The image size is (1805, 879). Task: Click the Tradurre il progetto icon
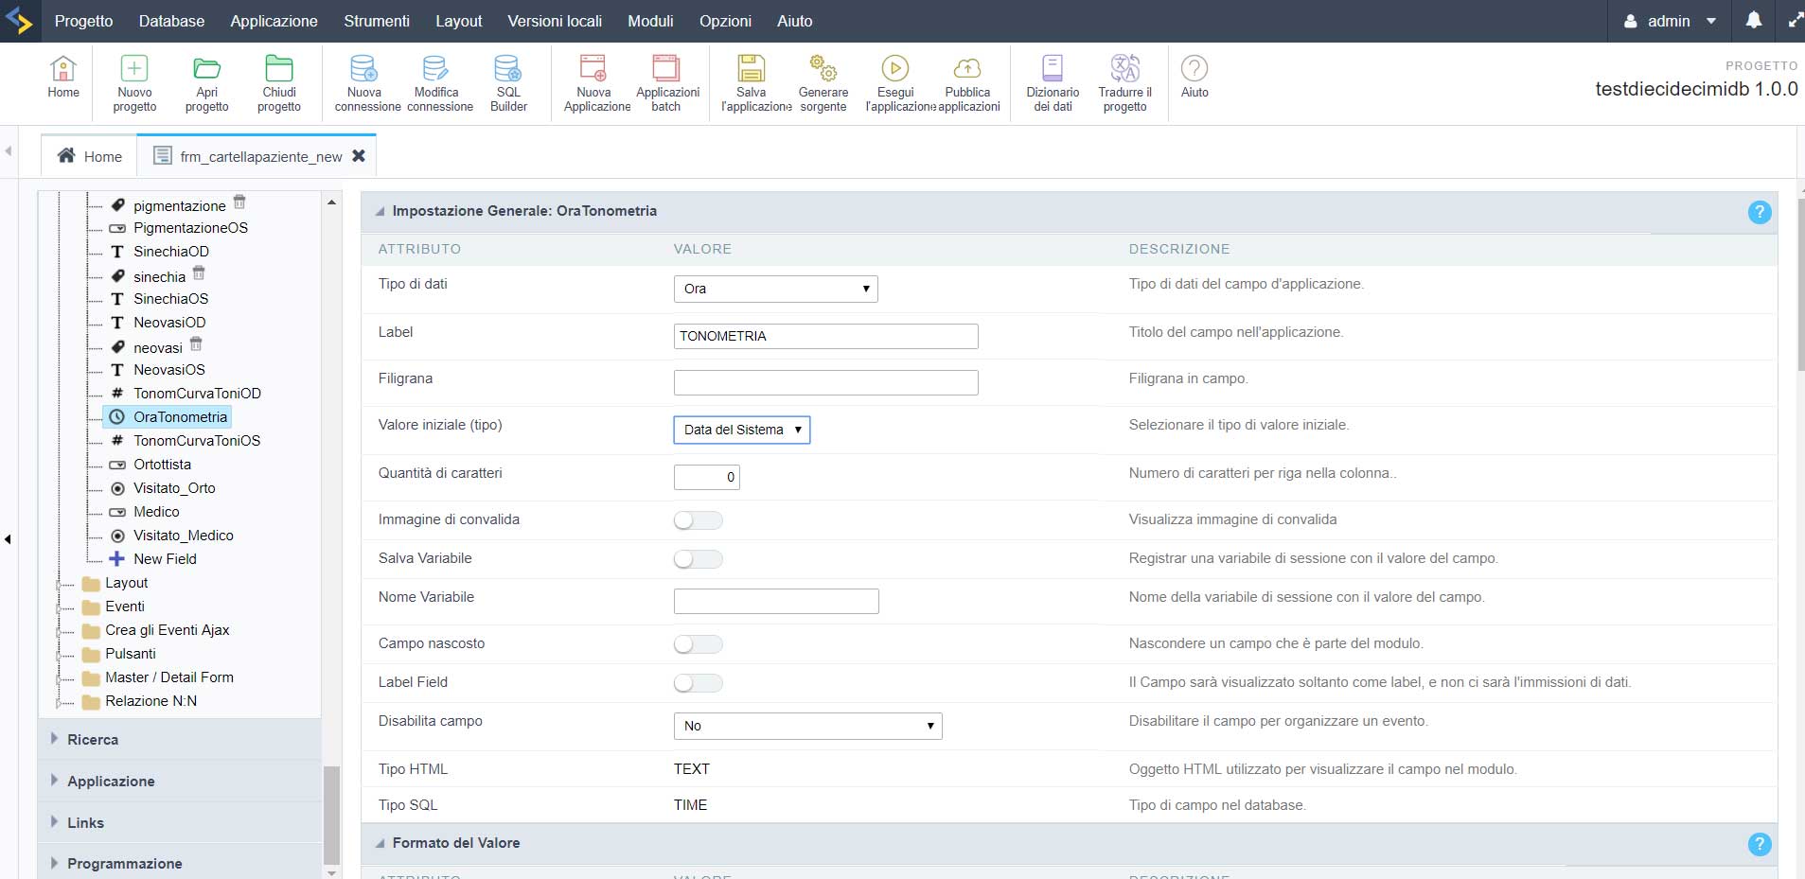(x=1124, y=83)
